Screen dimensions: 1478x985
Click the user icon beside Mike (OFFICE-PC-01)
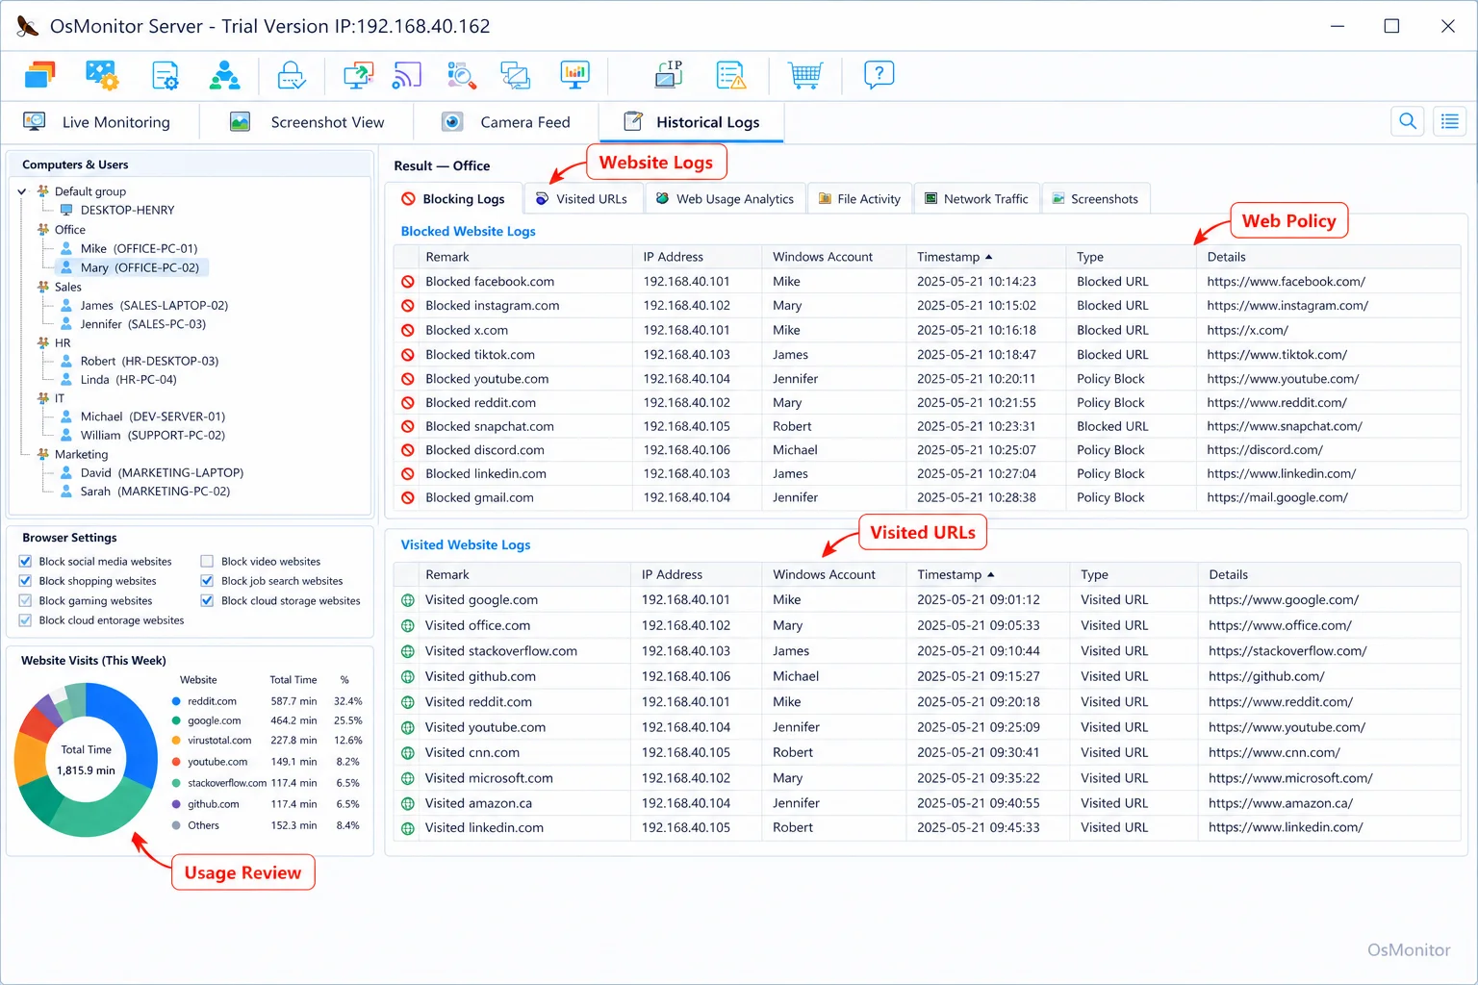click(66, 248)
